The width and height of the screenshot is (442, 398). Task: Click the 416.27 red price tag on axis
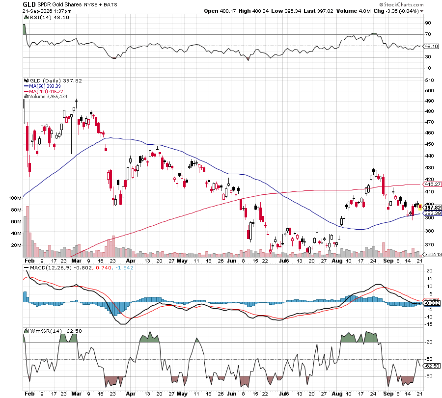pyautogui.click(x=432, y=184)
